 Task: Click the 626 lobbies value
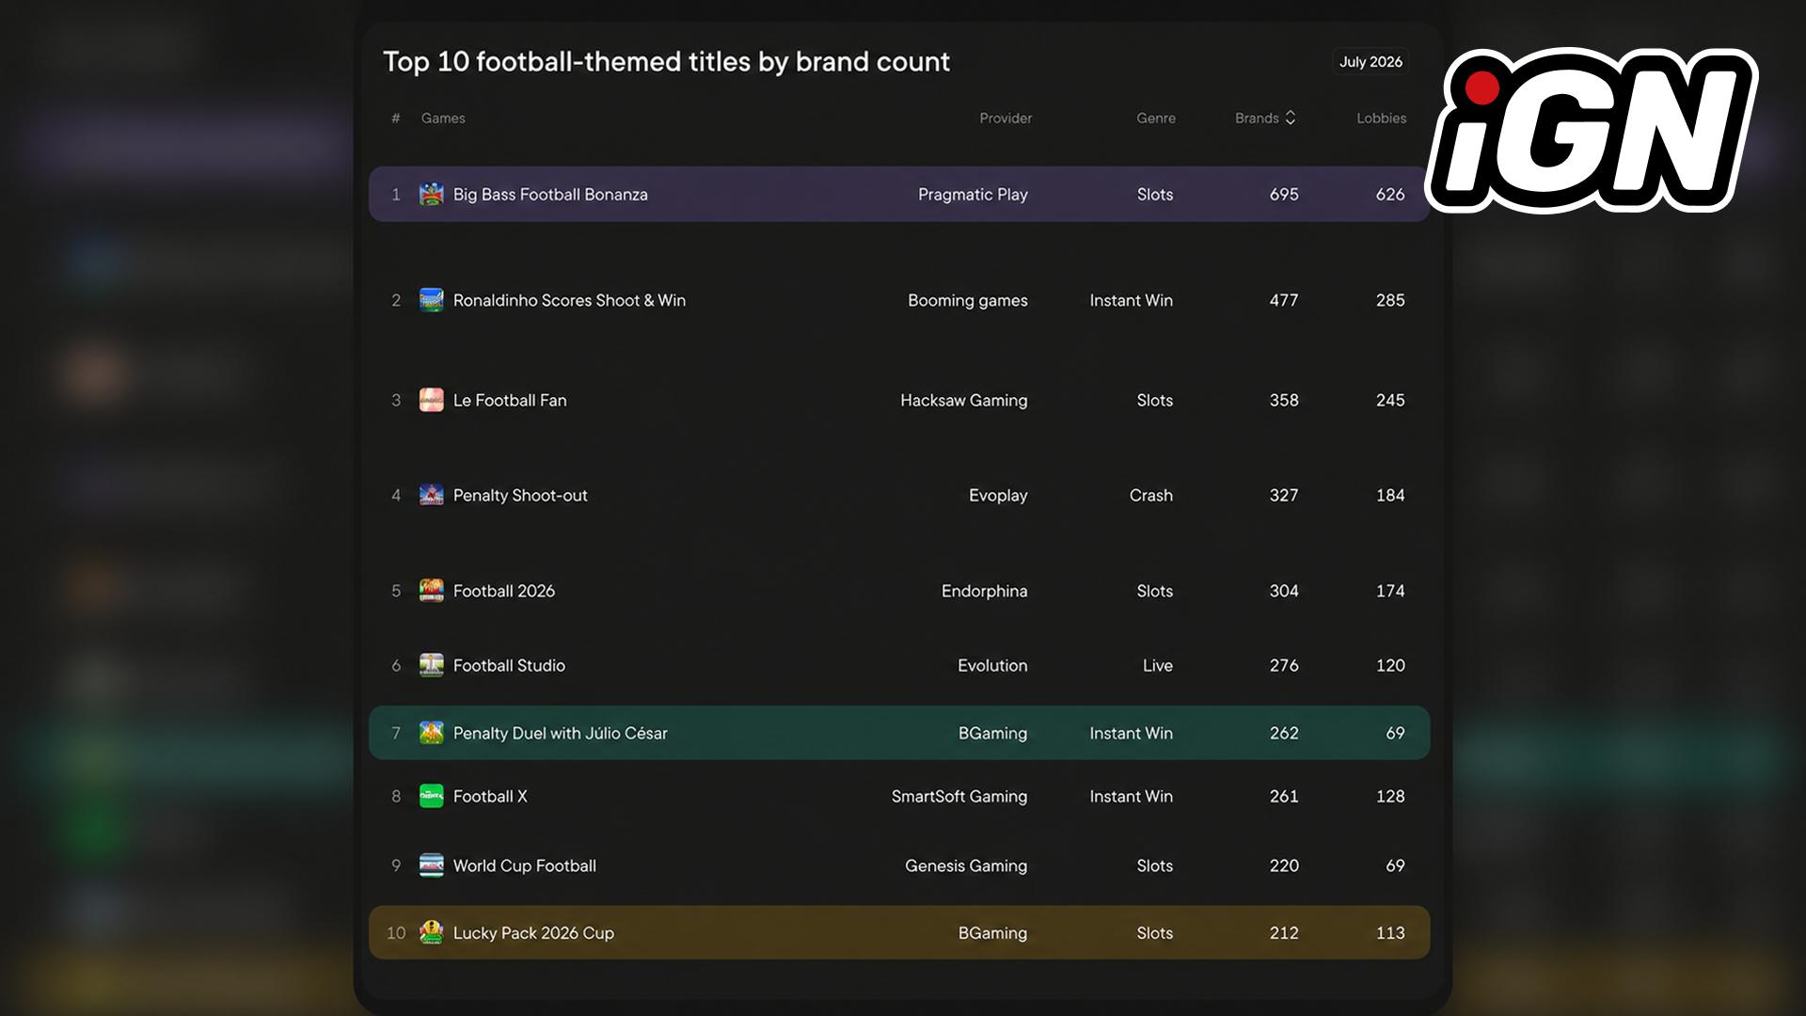[x=1390, y=195]
